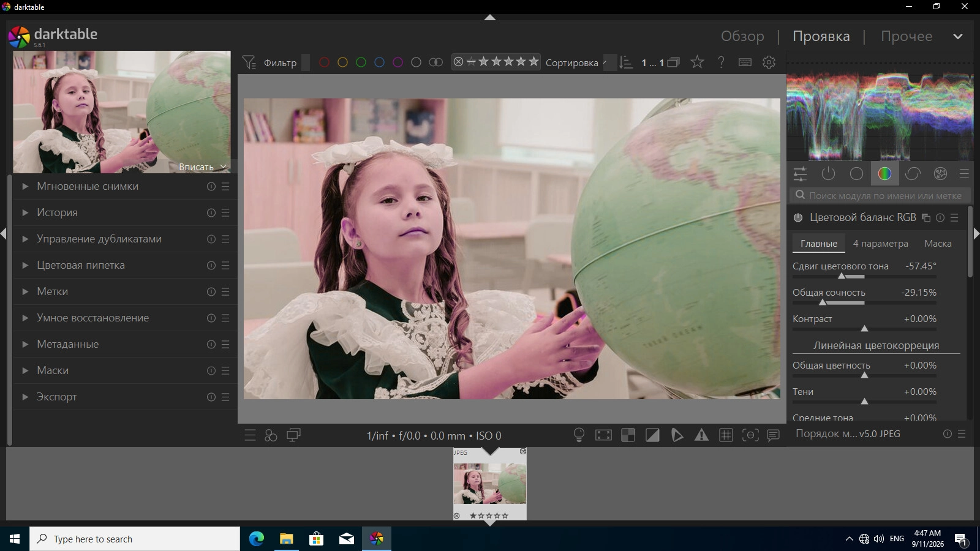The image size is (980, 551).
Task: Toggle the color assessment lightbulb icon
Action: [x=579, y=435]
